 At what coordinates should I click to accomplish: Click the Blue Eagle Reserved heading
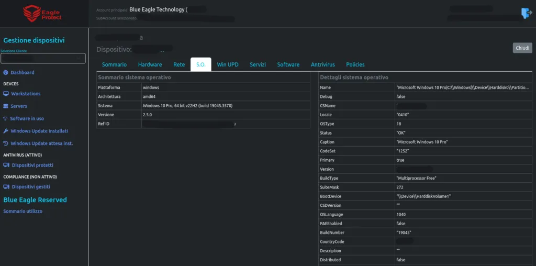35,199
